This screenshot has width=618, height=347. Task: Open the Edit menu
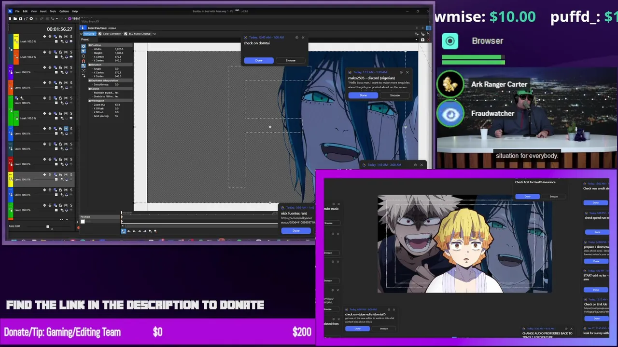coord(25,11)
